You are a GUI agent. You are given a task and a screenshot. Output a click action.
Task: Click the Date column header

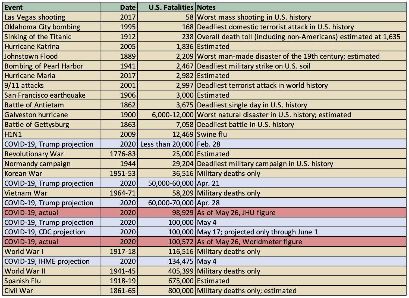[119, 7]
